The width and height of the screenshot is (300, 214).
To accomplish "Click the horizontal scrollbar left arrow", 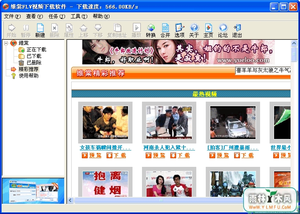I will [x=70, y=200].
